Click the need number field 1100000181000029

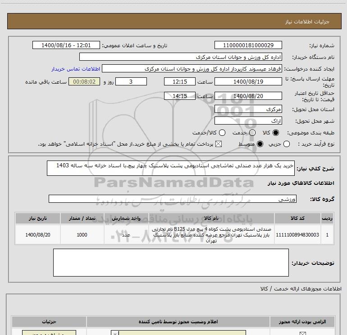tap(248, 45)
